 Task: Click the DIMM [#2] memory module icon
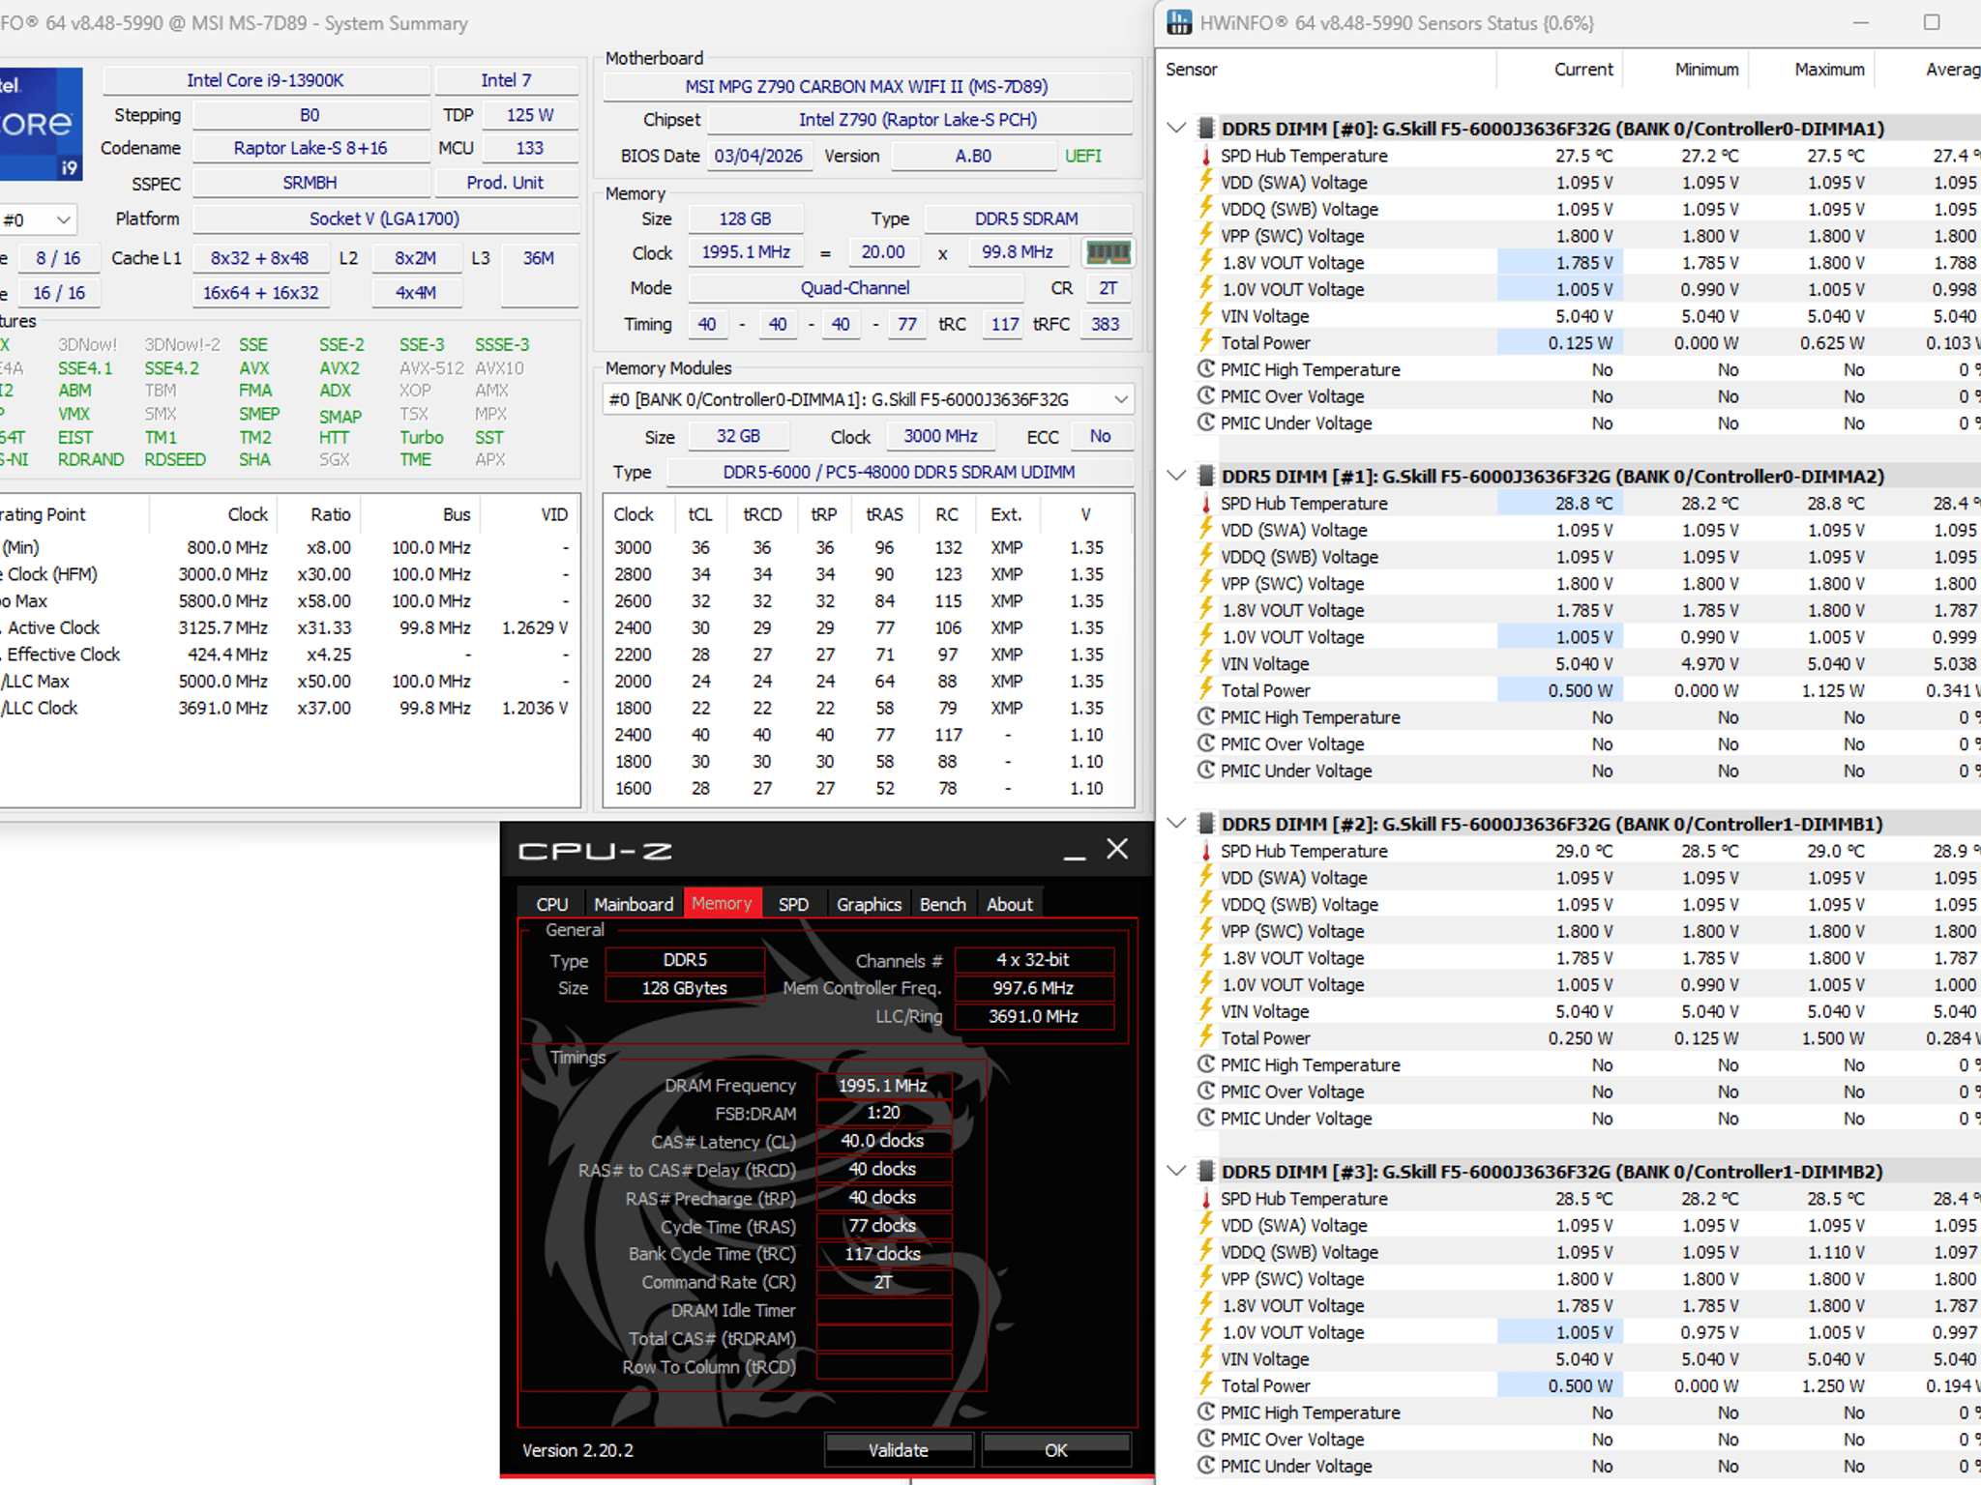coord(1206,824)
